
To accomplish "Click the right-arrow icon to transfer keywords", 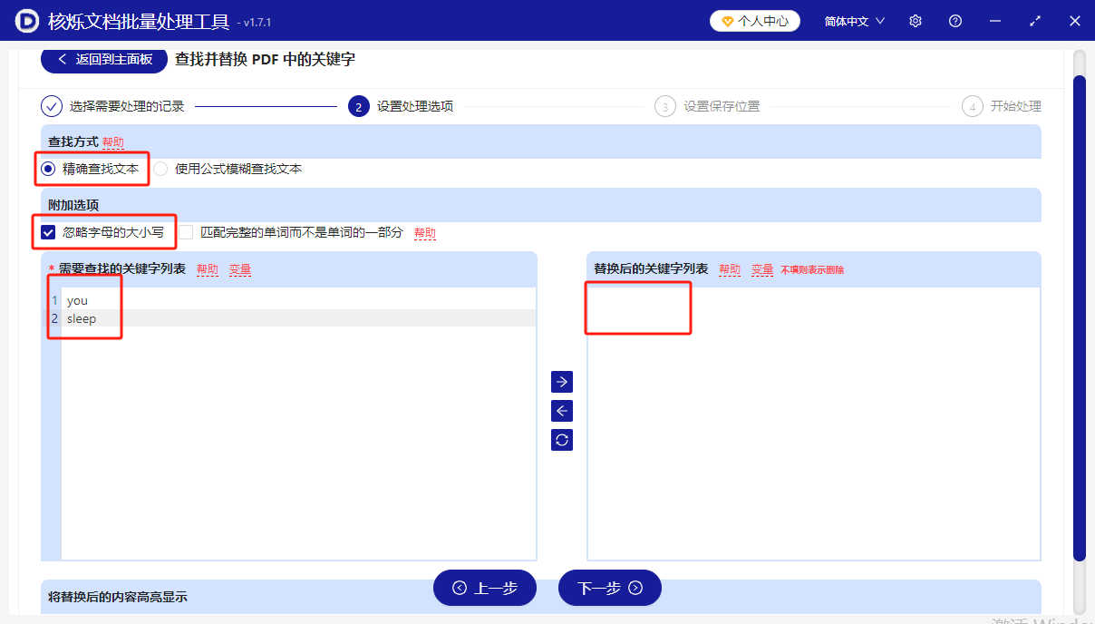I will pyautogui.click(x=561, y=382).
